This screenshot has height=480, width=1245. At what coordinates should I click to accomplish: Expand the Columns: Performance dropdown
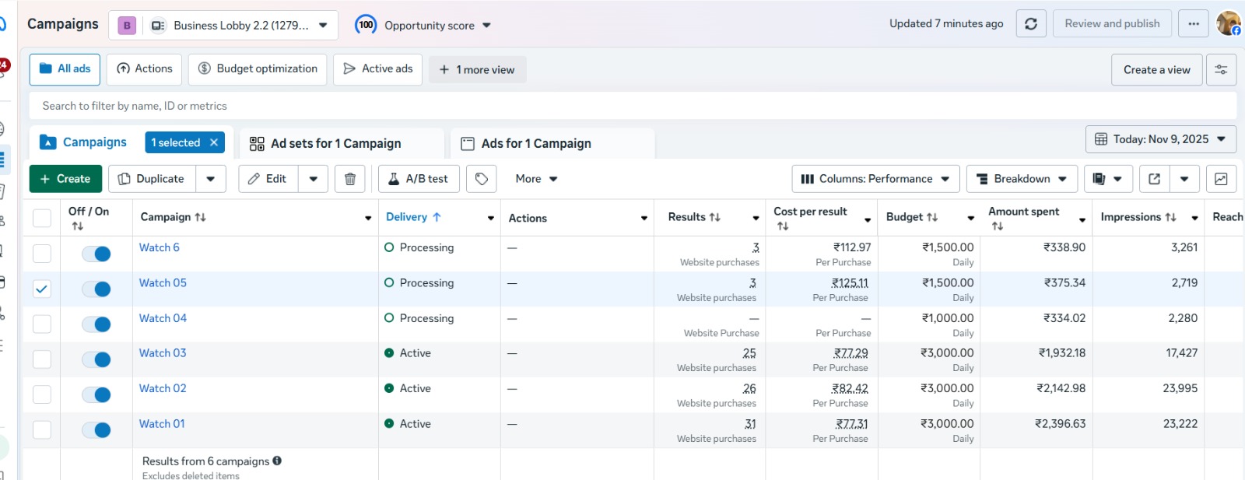pos(875,179)
